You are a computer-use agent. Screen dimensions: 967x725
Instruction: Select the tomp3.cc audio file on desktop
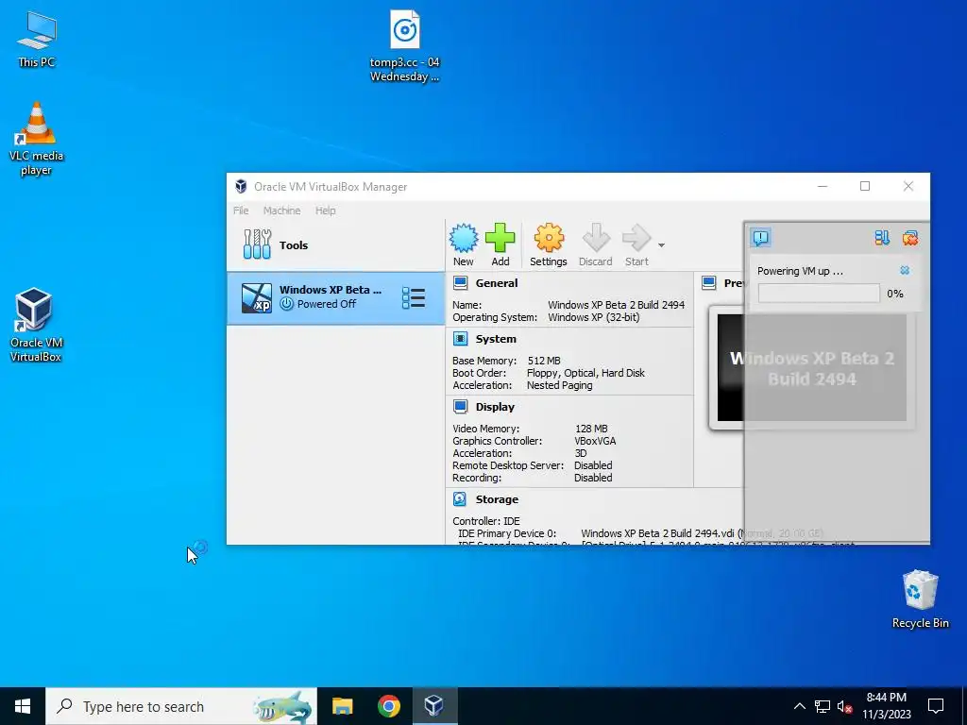[x=404, y=46]
